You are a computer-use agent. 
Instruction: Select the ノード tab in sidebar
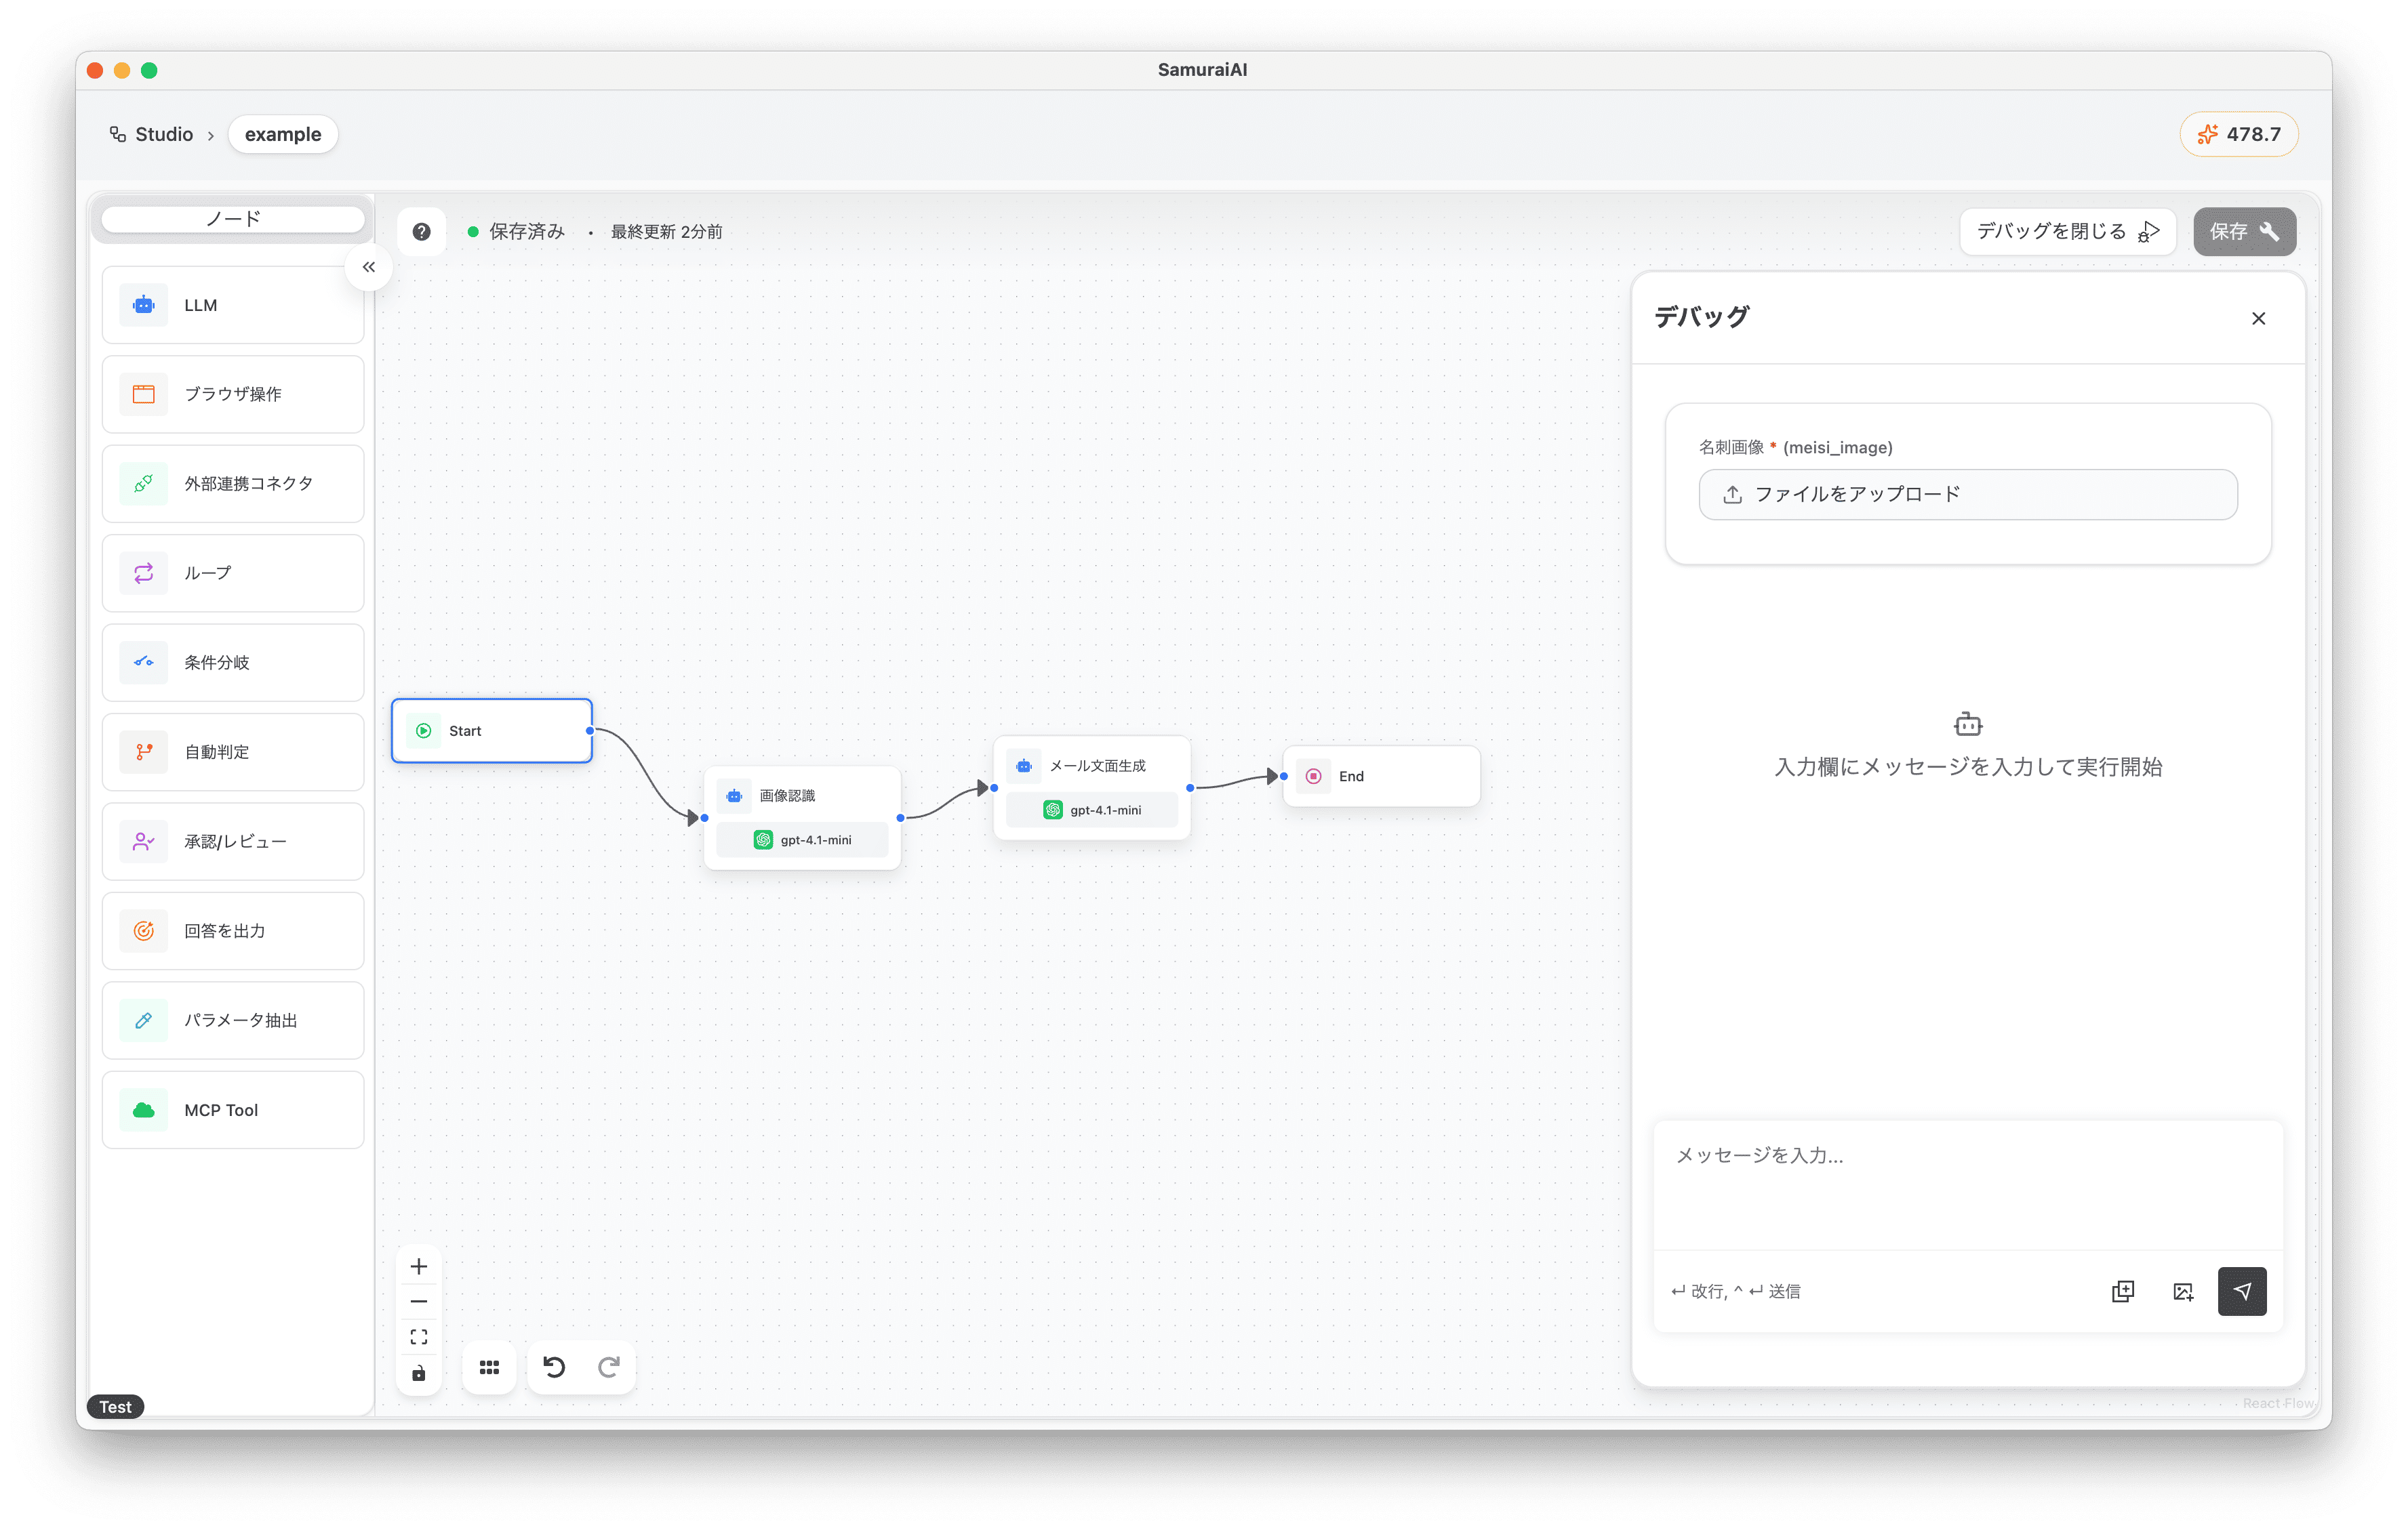tap(233, 218)
